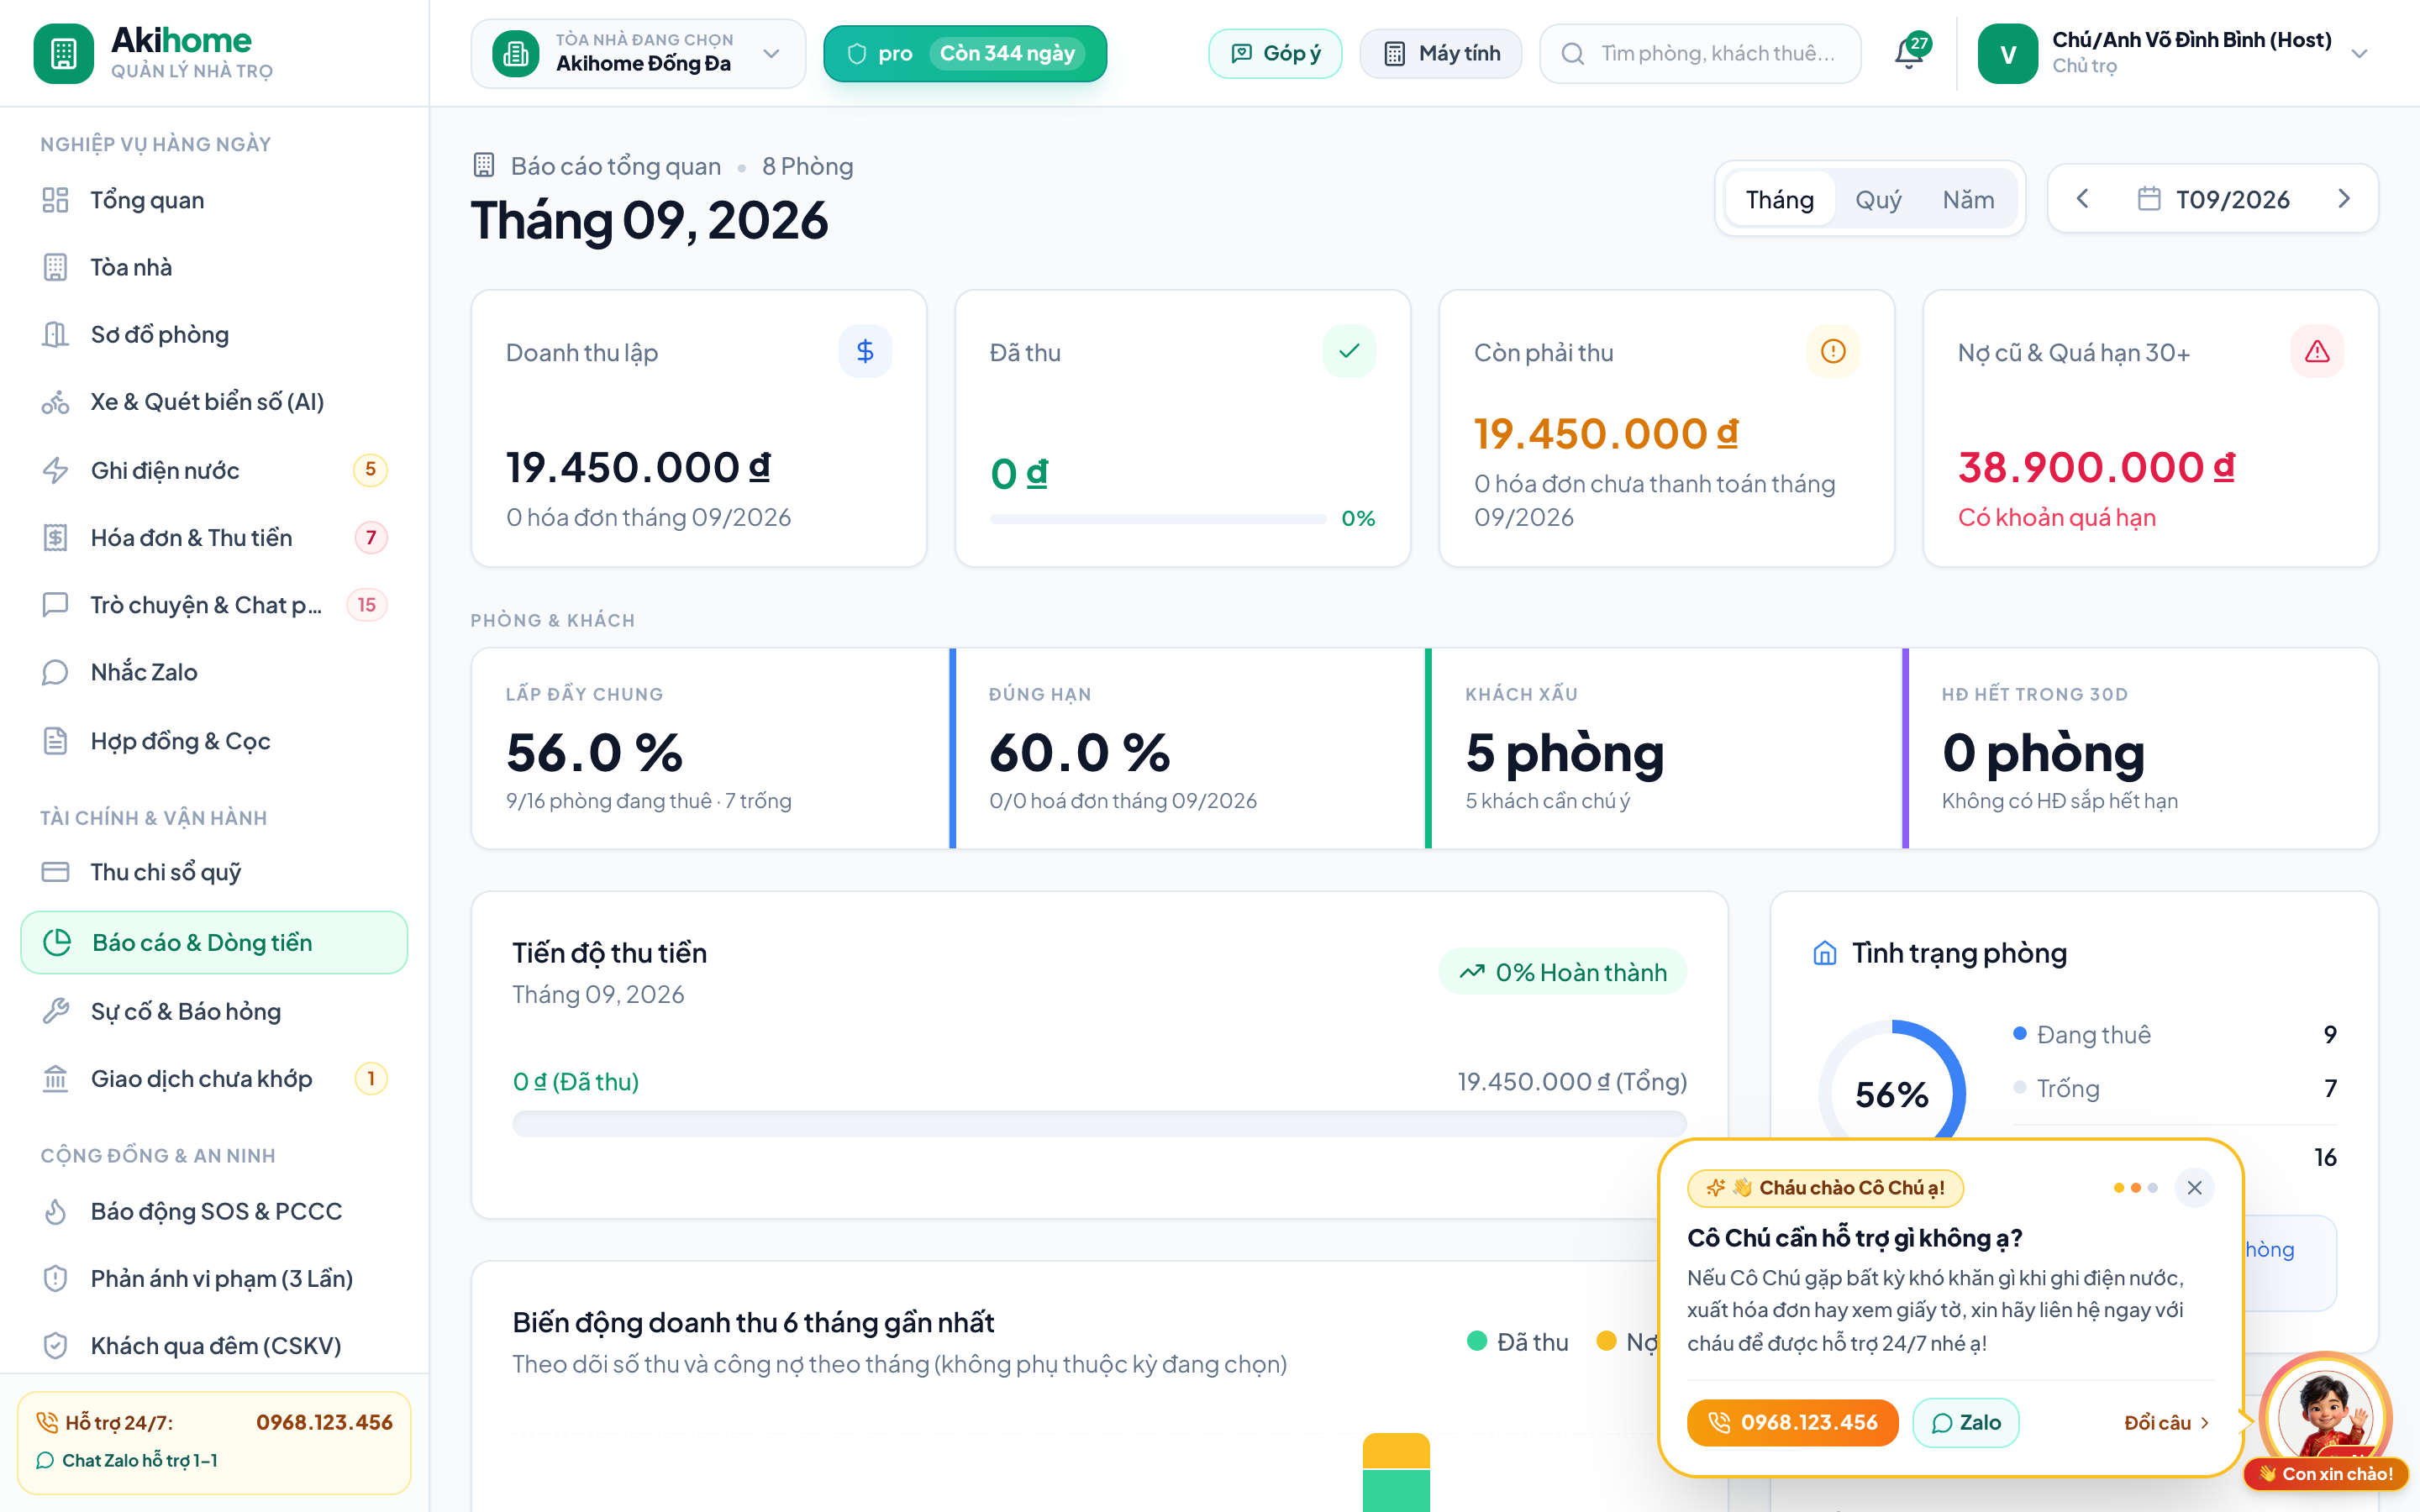Open the Đúng hạn 60.0 % card
2420x1512 pixels.
point(1187,748)
